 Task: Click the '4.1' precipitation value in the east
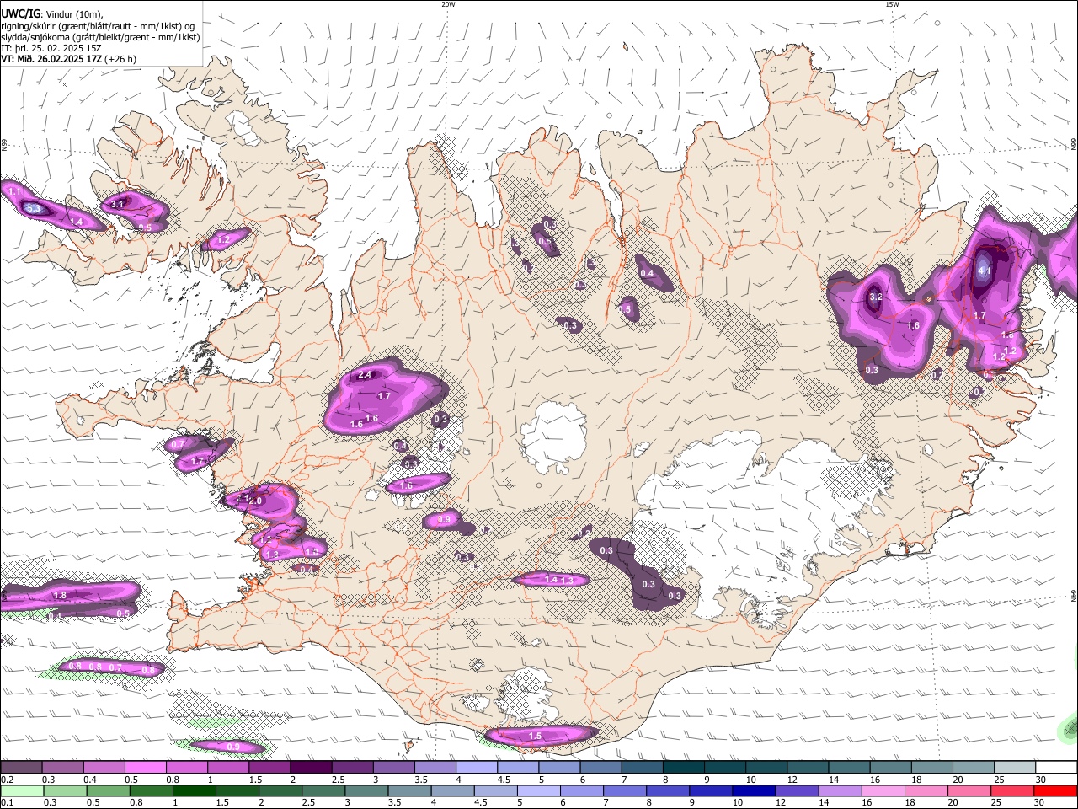(985, 271)
